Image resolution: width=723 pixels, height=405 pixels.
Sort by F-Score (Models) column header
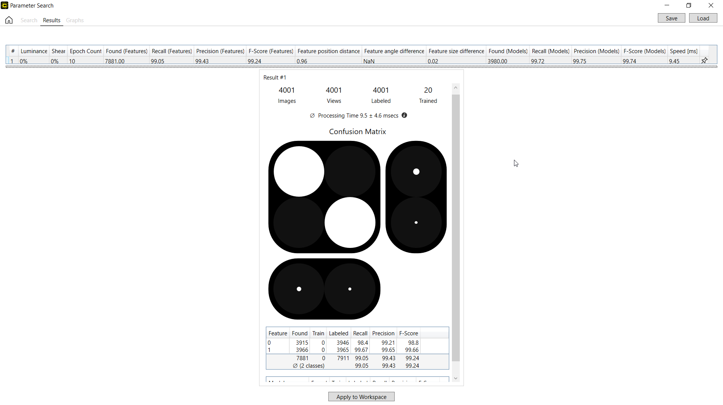click(644, 51)
